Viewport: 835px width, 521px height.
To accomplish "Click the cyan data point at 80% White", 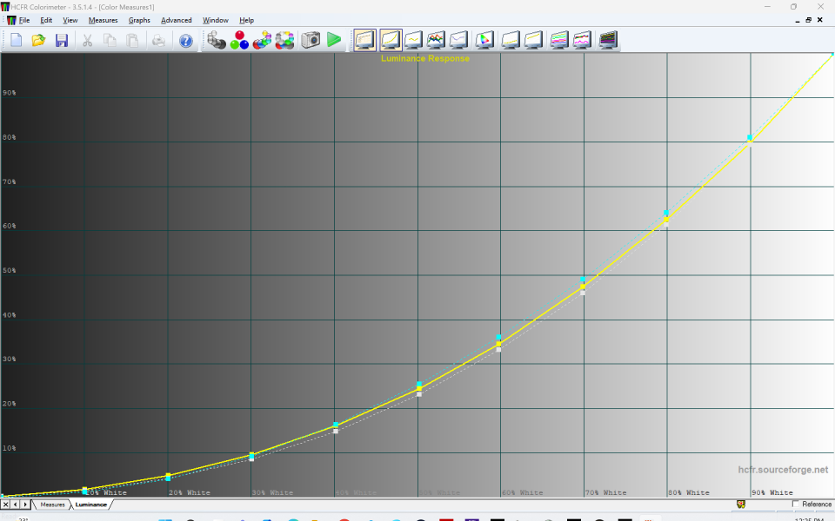I will click(x=666, y=213).
